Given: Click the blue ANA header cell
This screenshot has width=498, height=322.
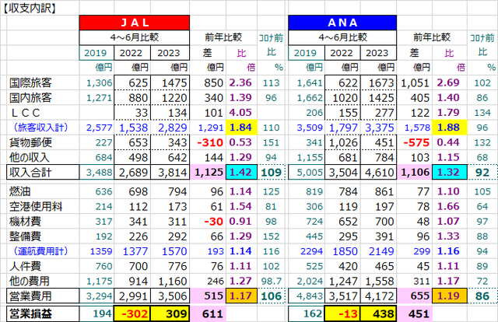Looking at the screenshot, I should click(342, 23).
